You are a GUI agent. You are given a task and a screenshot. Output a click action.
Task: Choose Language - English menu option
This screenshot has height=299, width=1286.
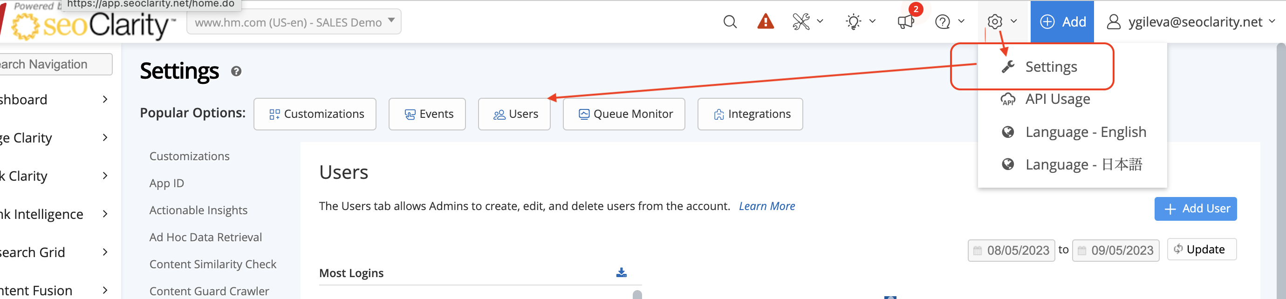(1085, 132)
